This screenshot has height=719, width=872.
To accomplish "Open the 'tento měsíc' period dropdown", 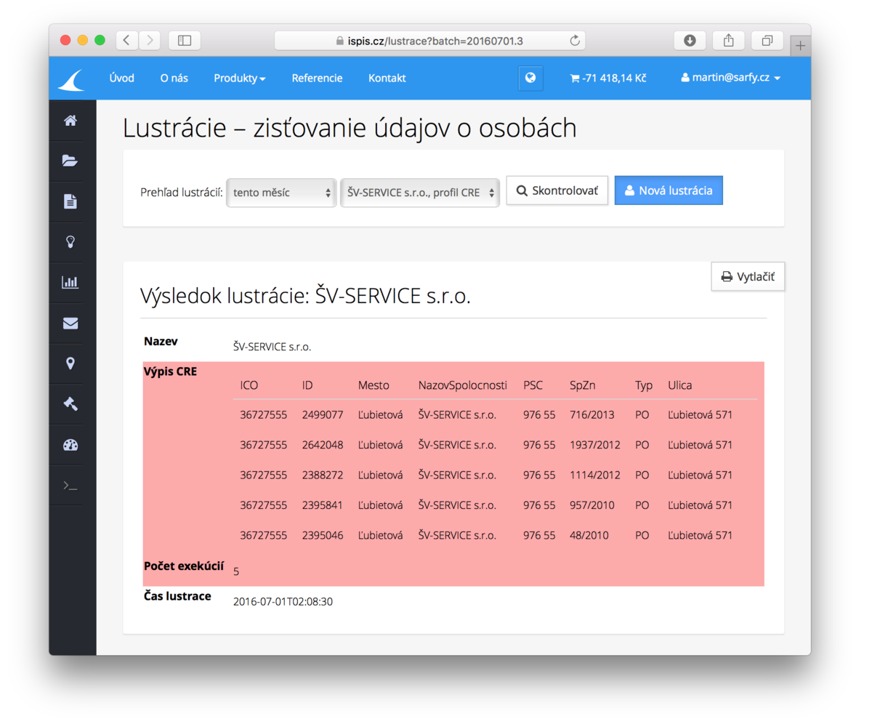I will [282, 192].
